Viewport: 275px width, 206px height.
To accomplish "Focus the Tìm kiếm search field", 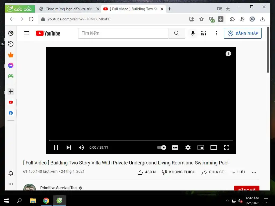I will coord(123,33).
